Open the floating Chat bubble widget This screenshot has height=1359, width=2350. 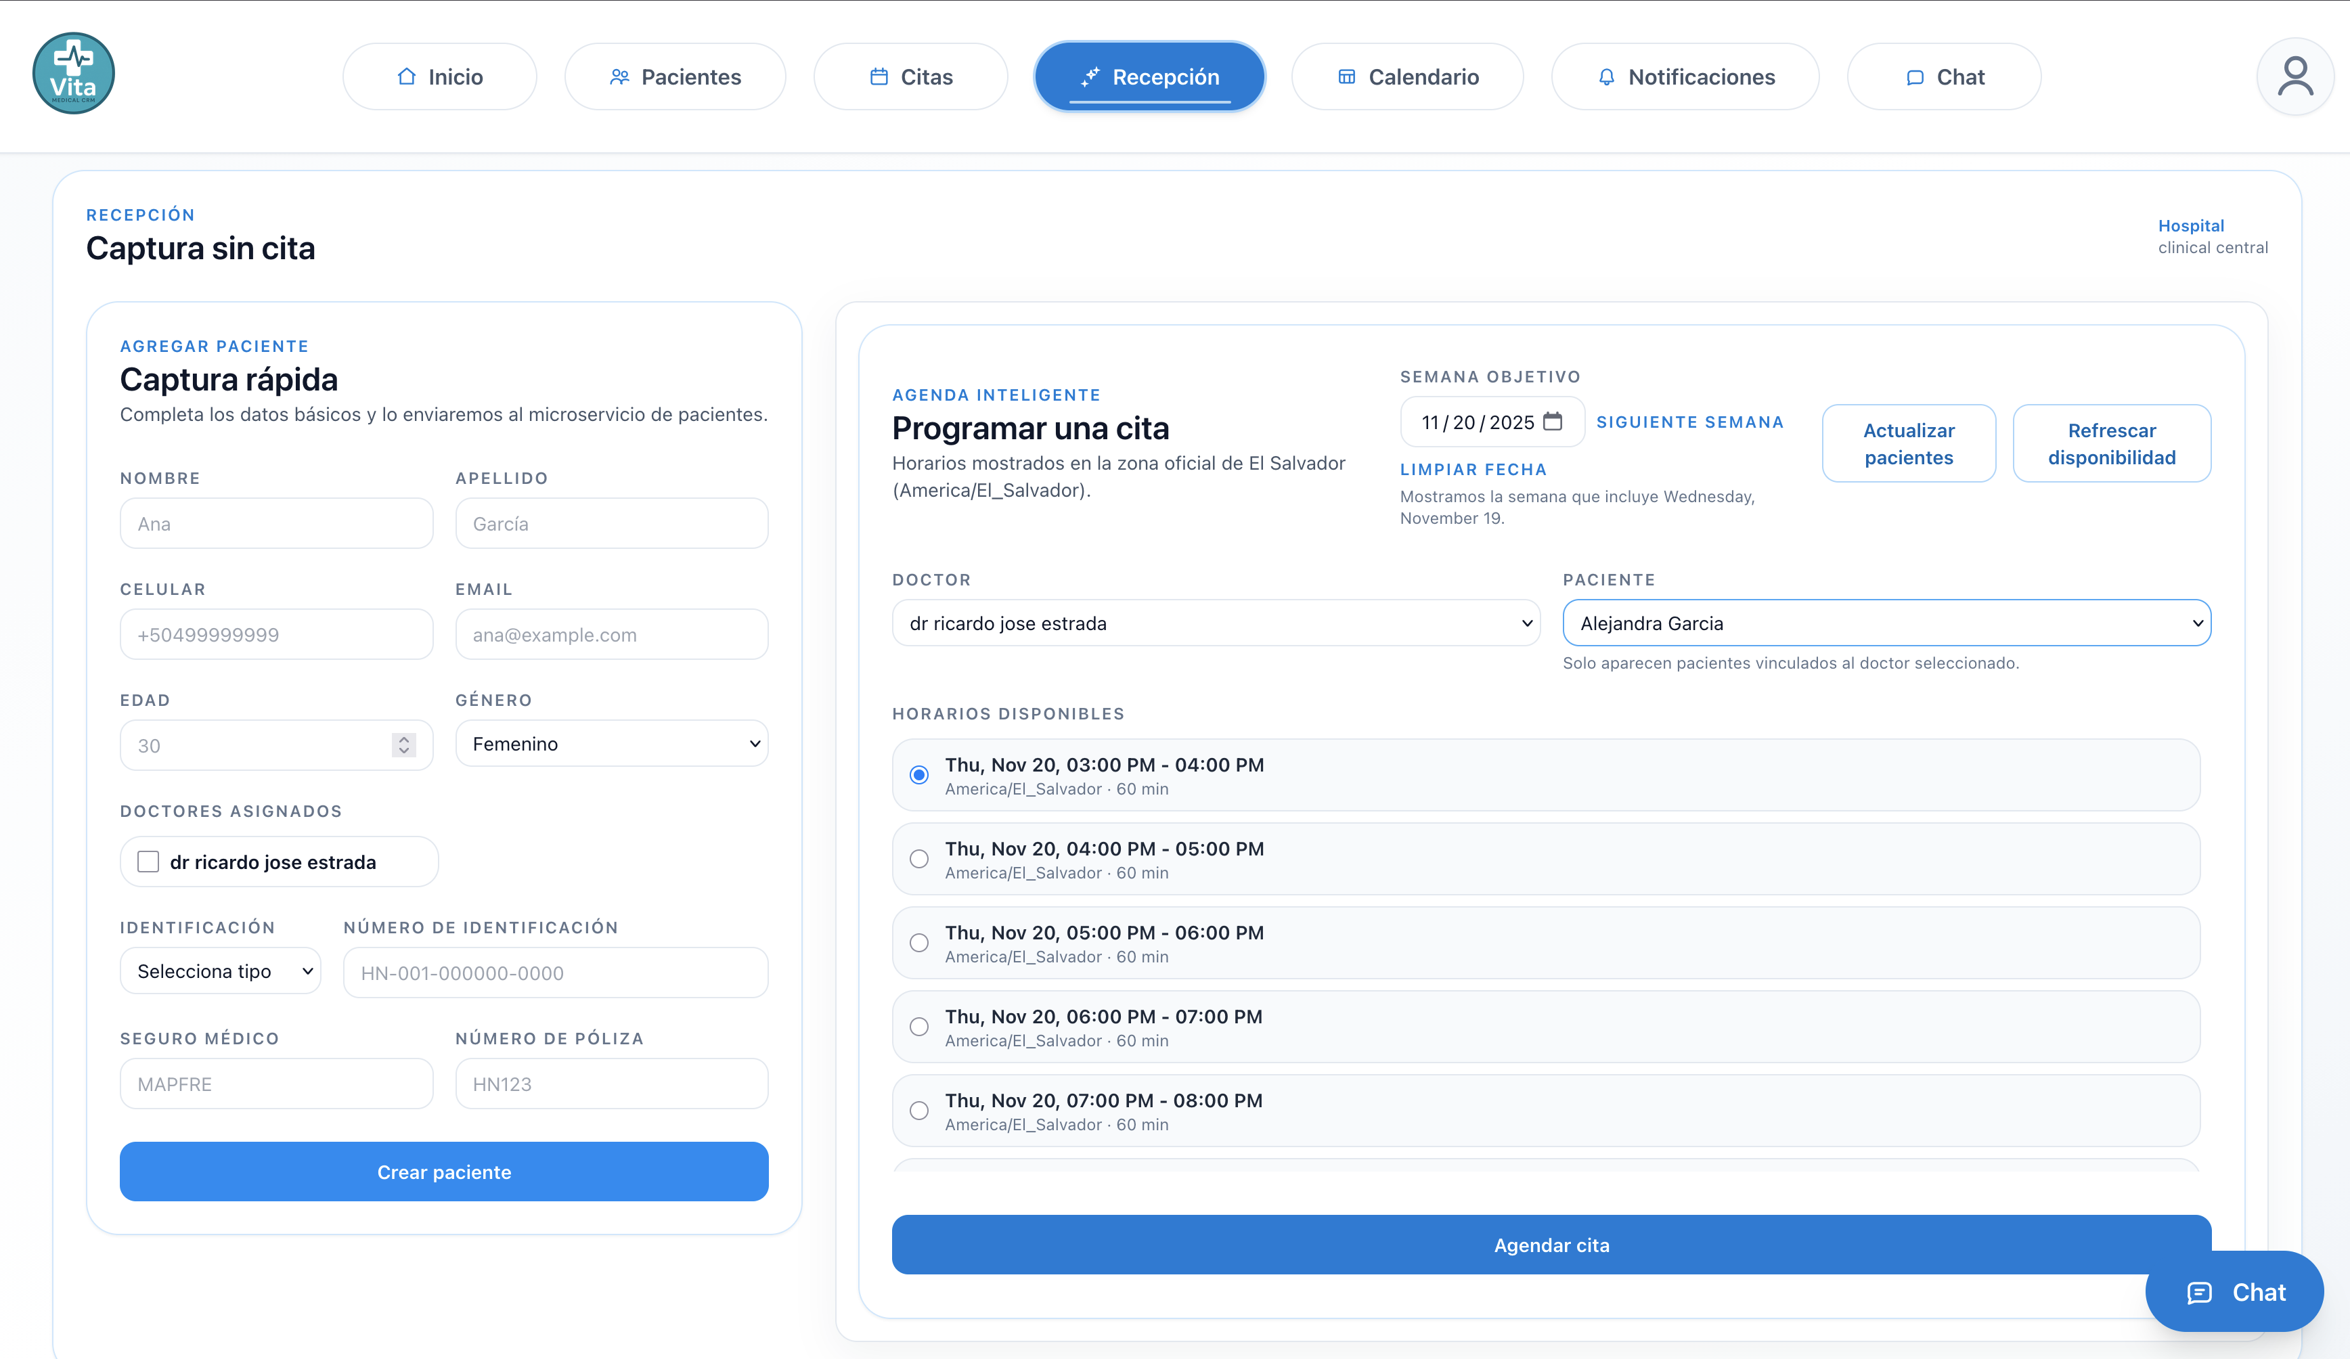pos(2234,1292)
